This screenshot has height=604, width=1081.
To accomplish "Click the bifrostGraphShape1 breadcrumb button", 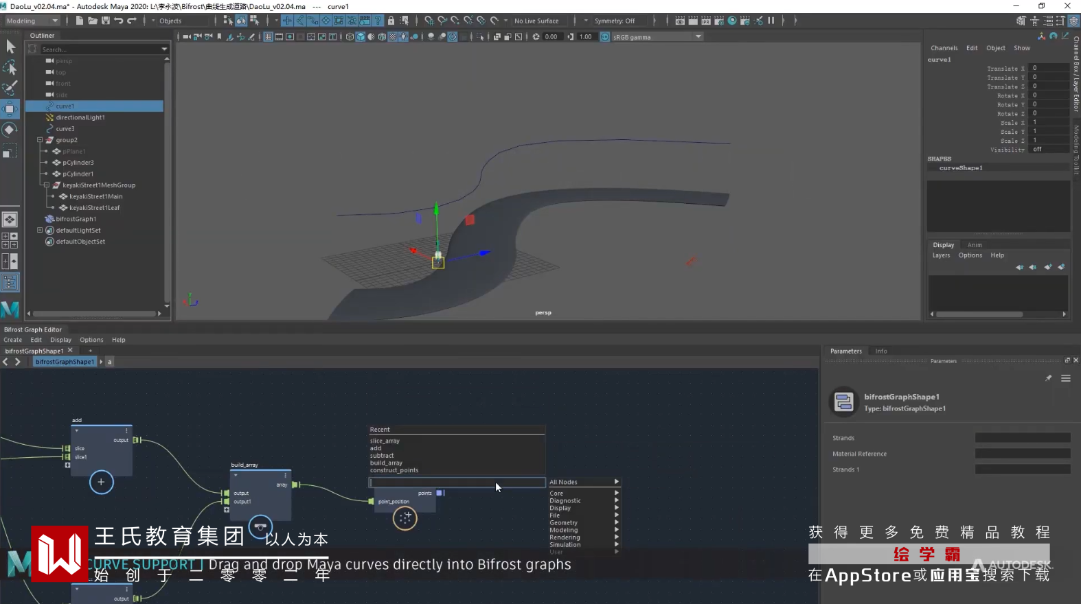I will pos(65,362).
